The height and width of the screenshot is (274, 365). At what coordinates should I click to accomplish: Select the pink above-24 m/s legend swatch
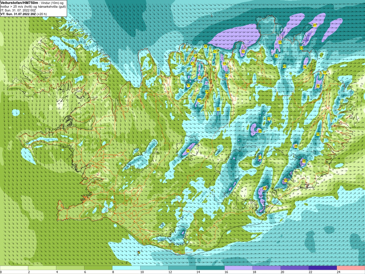click(351, 268)
